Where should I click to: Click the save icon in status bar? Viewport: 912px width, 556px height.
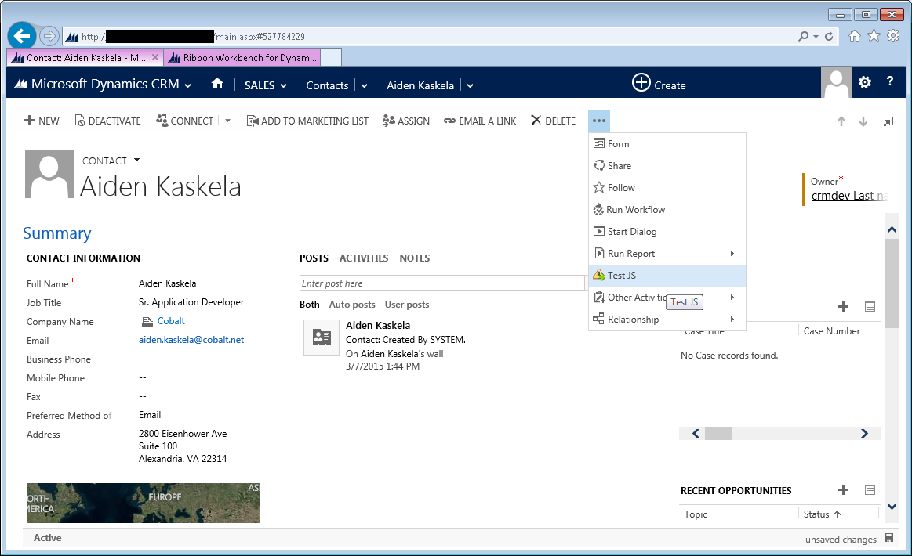coord(888,539)
